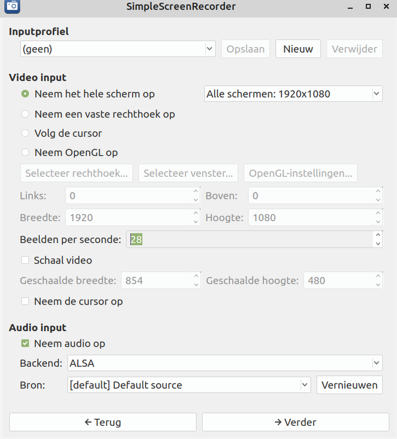Image resolution: width=397 pixels, height=439 pixels.
Task: Increase the Boven value with up arrow
Action: click(378, 191)
